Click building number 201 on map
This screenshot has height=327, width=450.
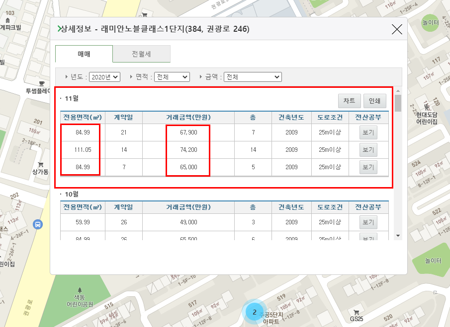tap(38, 122)
